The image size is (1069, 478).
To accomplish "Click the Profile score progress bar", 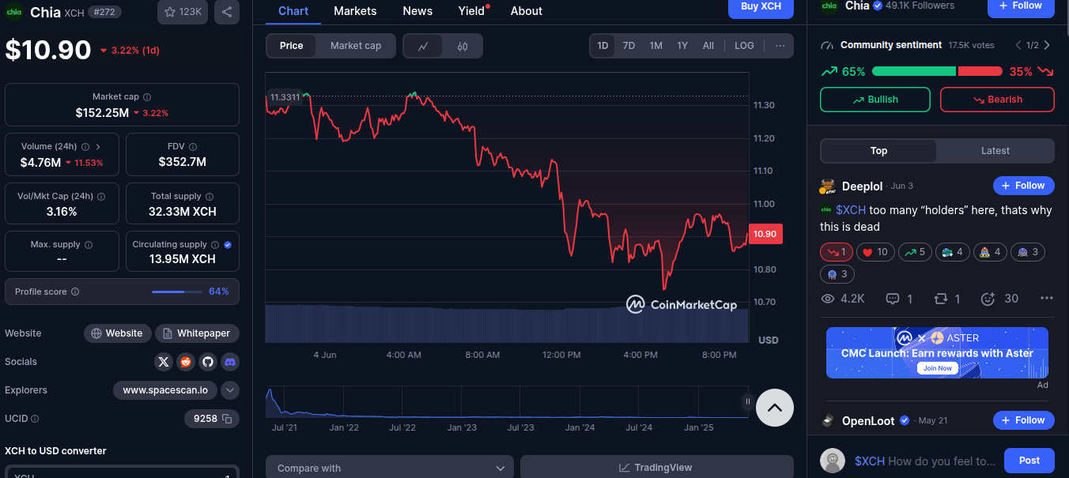I will (x=179, y=292).
